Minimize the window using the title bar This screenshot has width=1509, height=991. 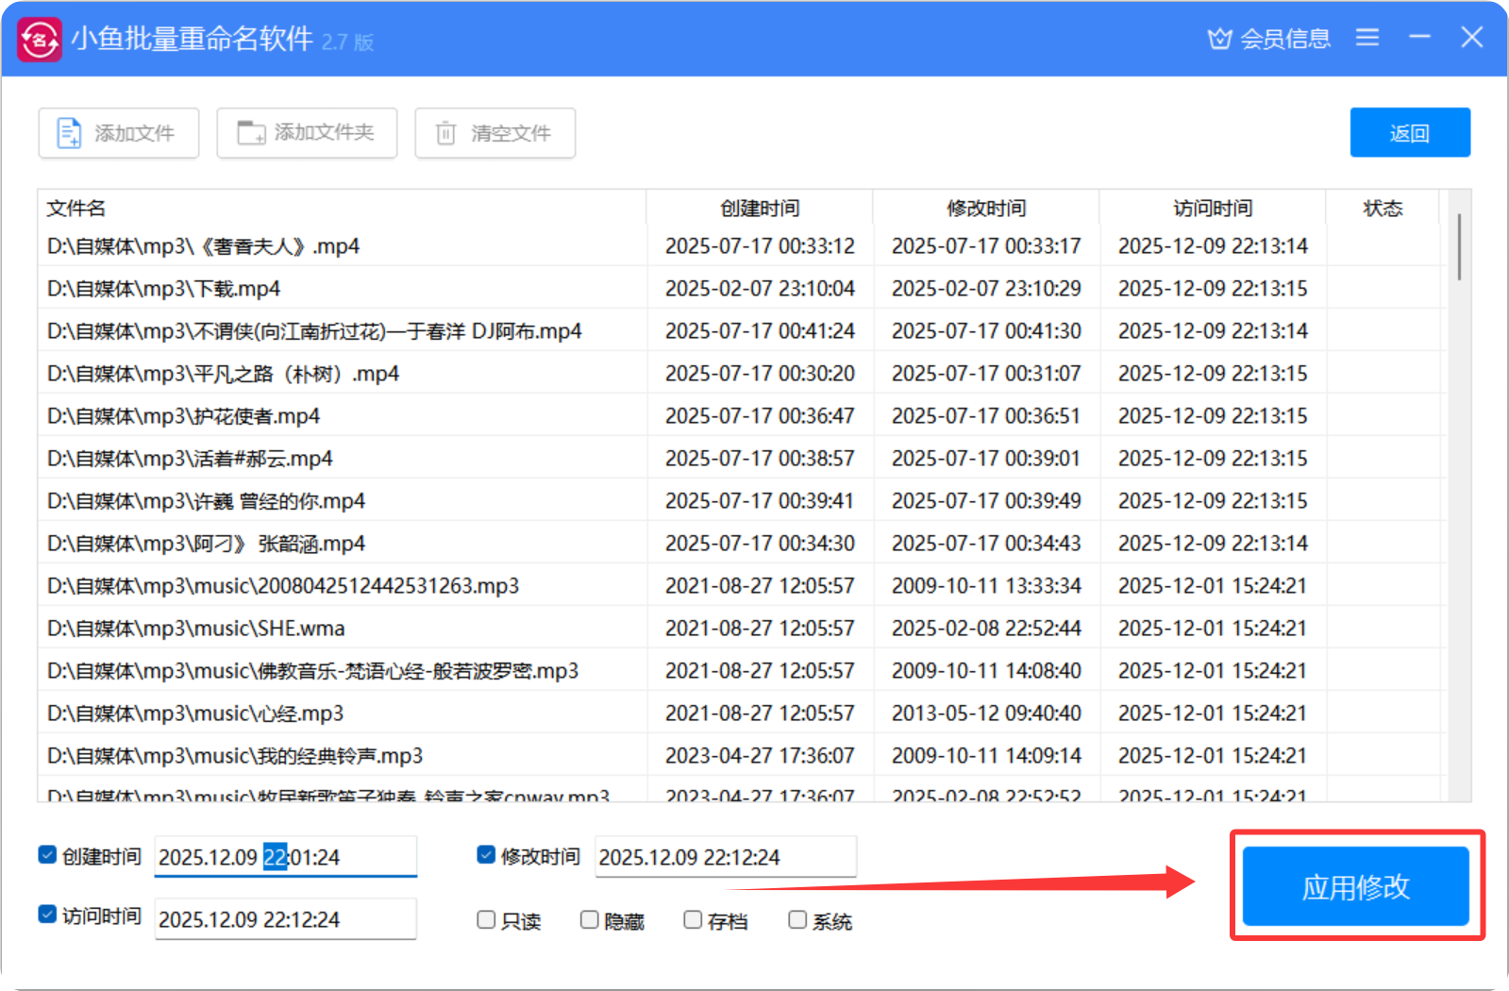point(1419,38)
